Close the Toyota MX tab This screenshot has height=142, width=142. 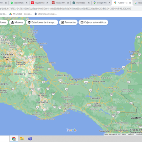[68, 3]
